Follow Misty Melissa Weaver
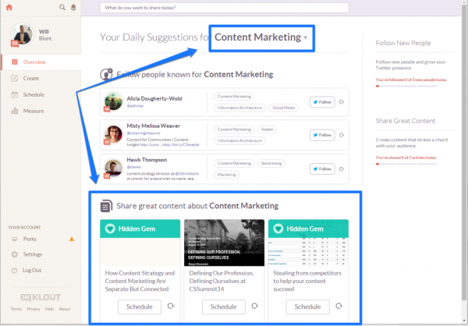The height and width of the screenshot is (326, 468). tap(322, 135)
